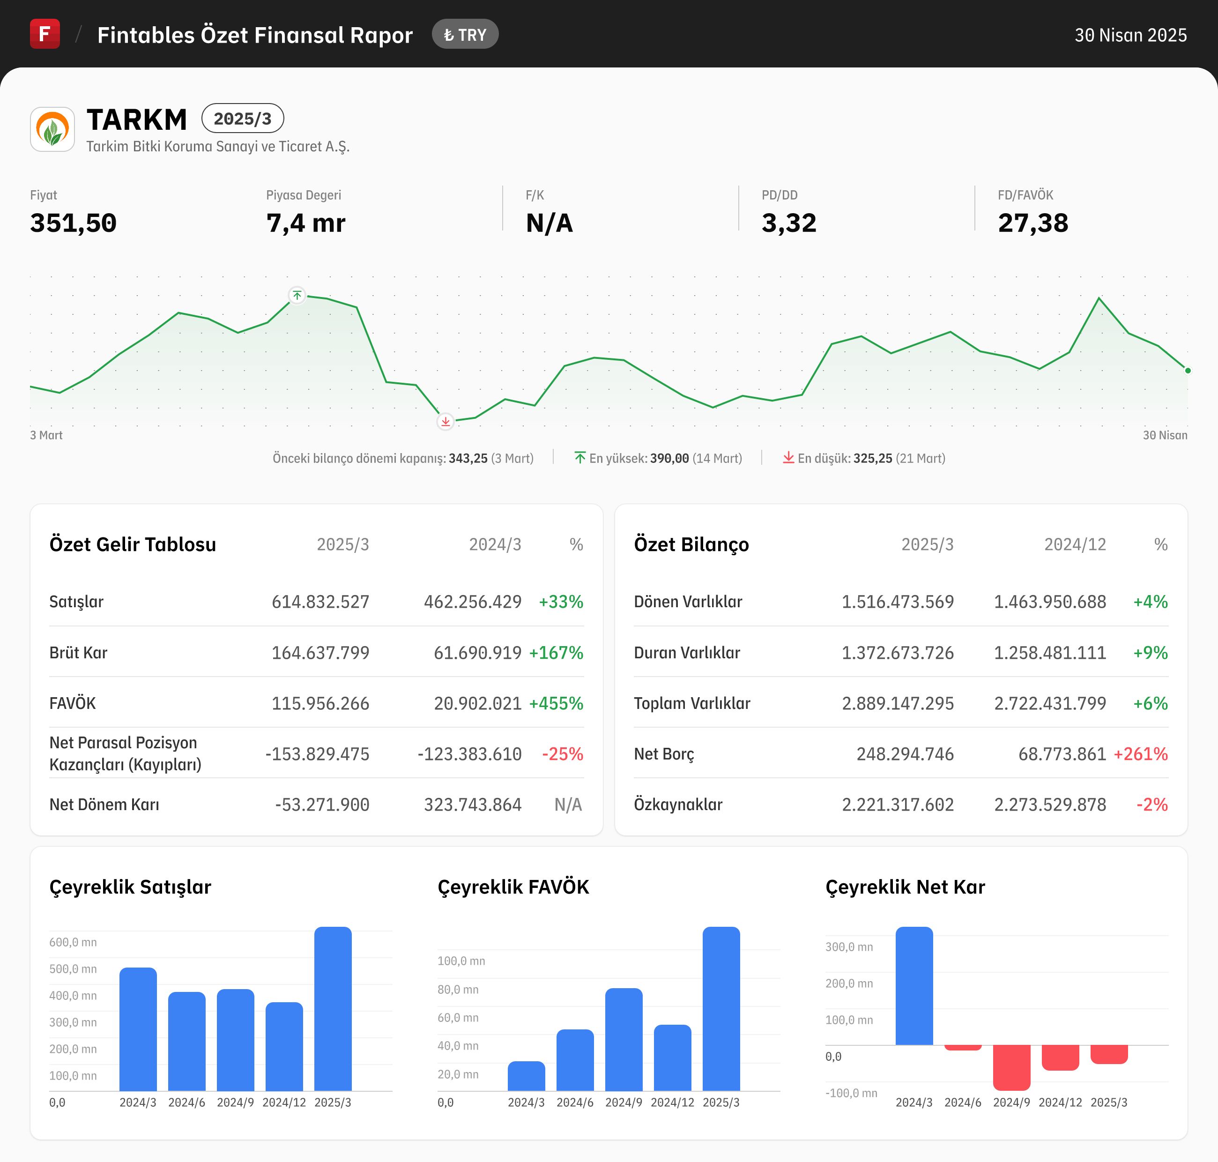Click Brüt Kar value 164.637.799
Viewport: 1218px width, 1162px height.
320,653
